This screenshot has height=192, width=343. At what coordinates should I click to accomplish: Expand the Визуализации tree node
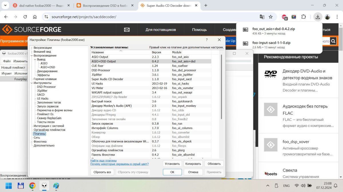click(32, 48)
